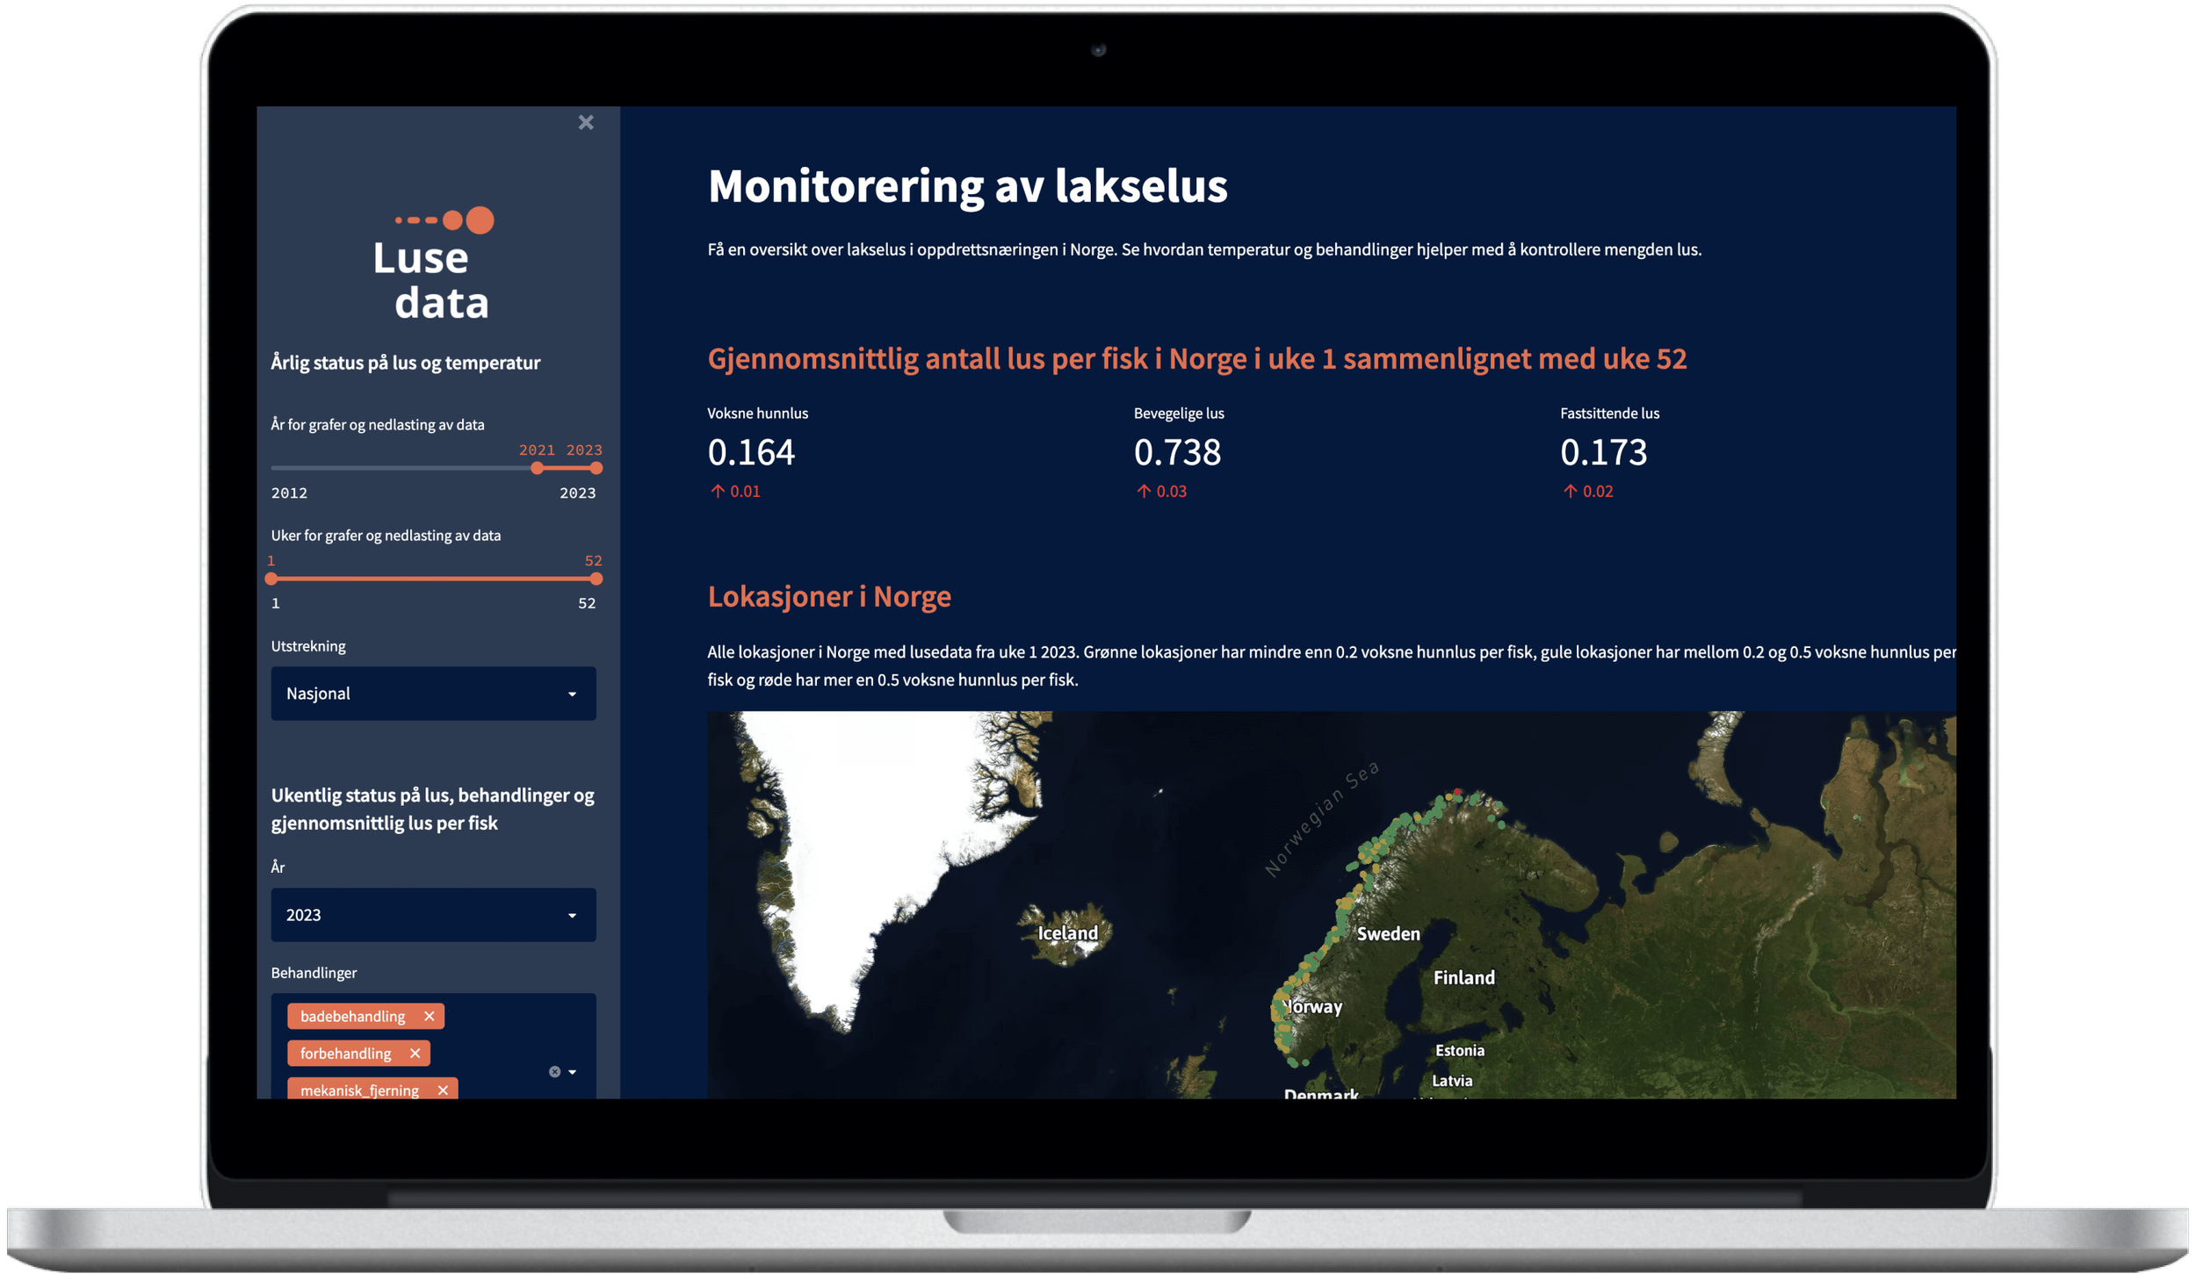Open the Utstrekning dropdown showing Nasjonal
This screenshot has height=1274, width=2196.
433,694
